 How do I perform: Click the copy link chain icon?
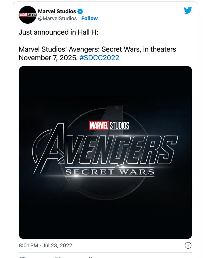pos(90,257)
